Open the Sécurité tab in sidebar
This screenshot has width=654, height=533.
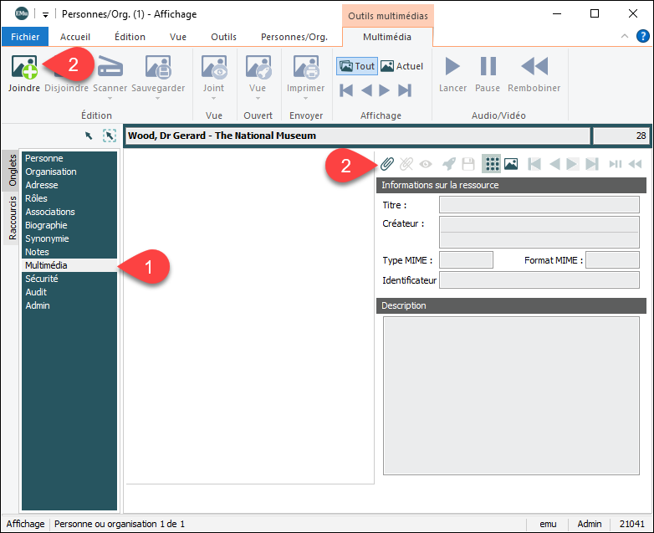tap(42, 279)
